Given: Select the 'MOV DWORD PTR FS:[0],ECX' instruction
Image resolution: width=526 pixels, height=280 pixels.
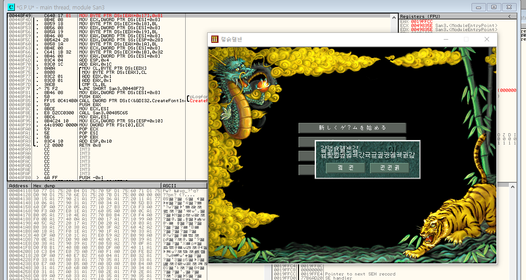Looking at the screenshot, I should [111, 125].
